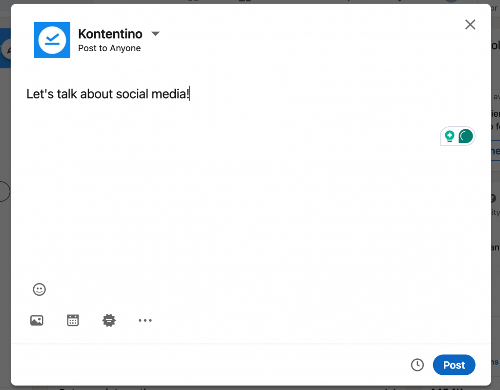Image resolution: width=500 pixels, height=390 pixels.
Task: Click the Kontentino profile avatar
Action: 52,40
